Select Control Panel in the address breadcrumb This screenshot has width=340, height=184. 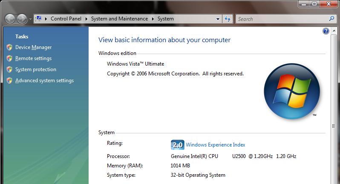tap(66, 19)
